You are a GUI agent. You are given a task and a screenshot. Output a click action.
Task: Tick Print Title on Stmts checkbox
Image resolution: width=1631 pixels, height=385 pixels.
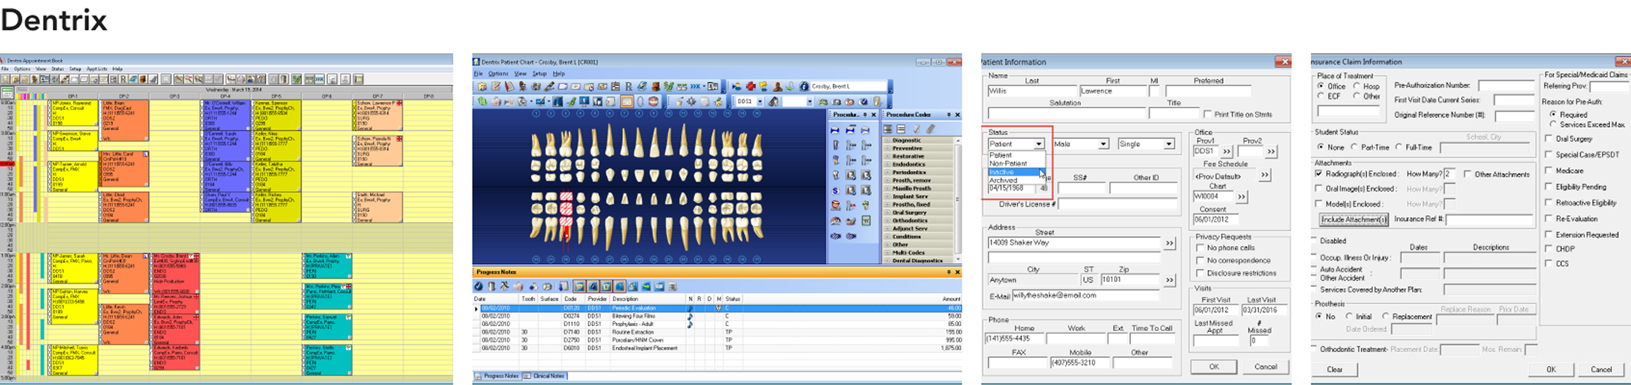[x=1206, y=115]
